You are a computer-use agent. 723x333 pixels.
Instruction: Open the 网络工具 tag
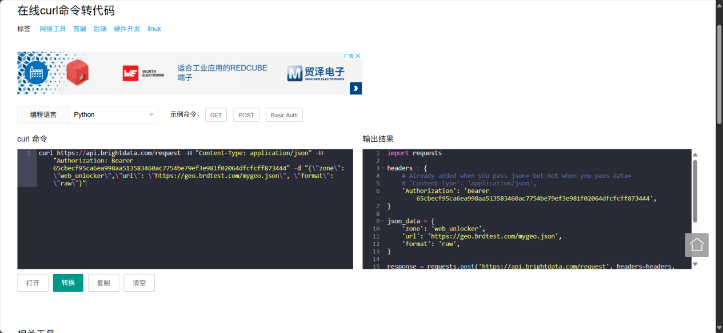point(53,29)
